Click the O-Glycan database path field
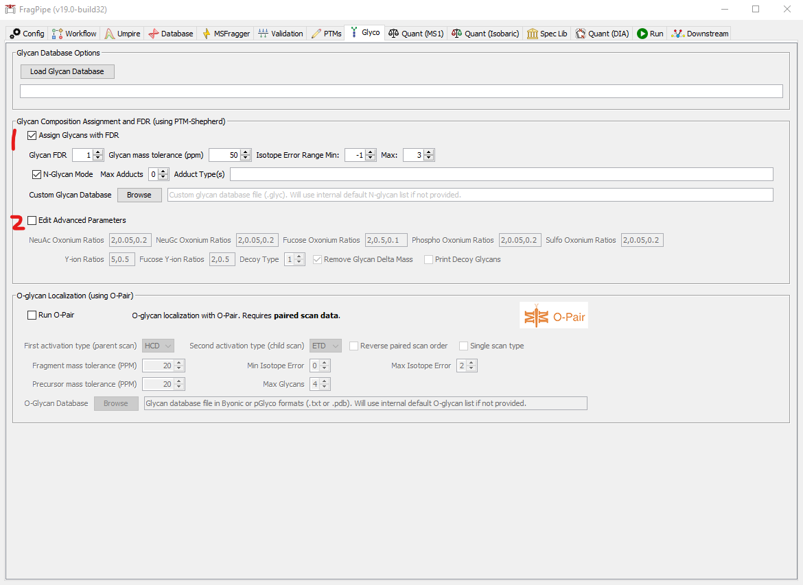The image size is (803, 585). coord(366,403)
